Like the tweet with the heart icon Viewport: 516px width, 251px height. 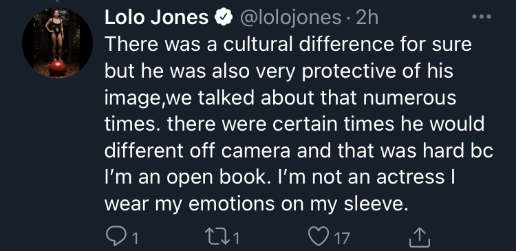pos(319,236)
